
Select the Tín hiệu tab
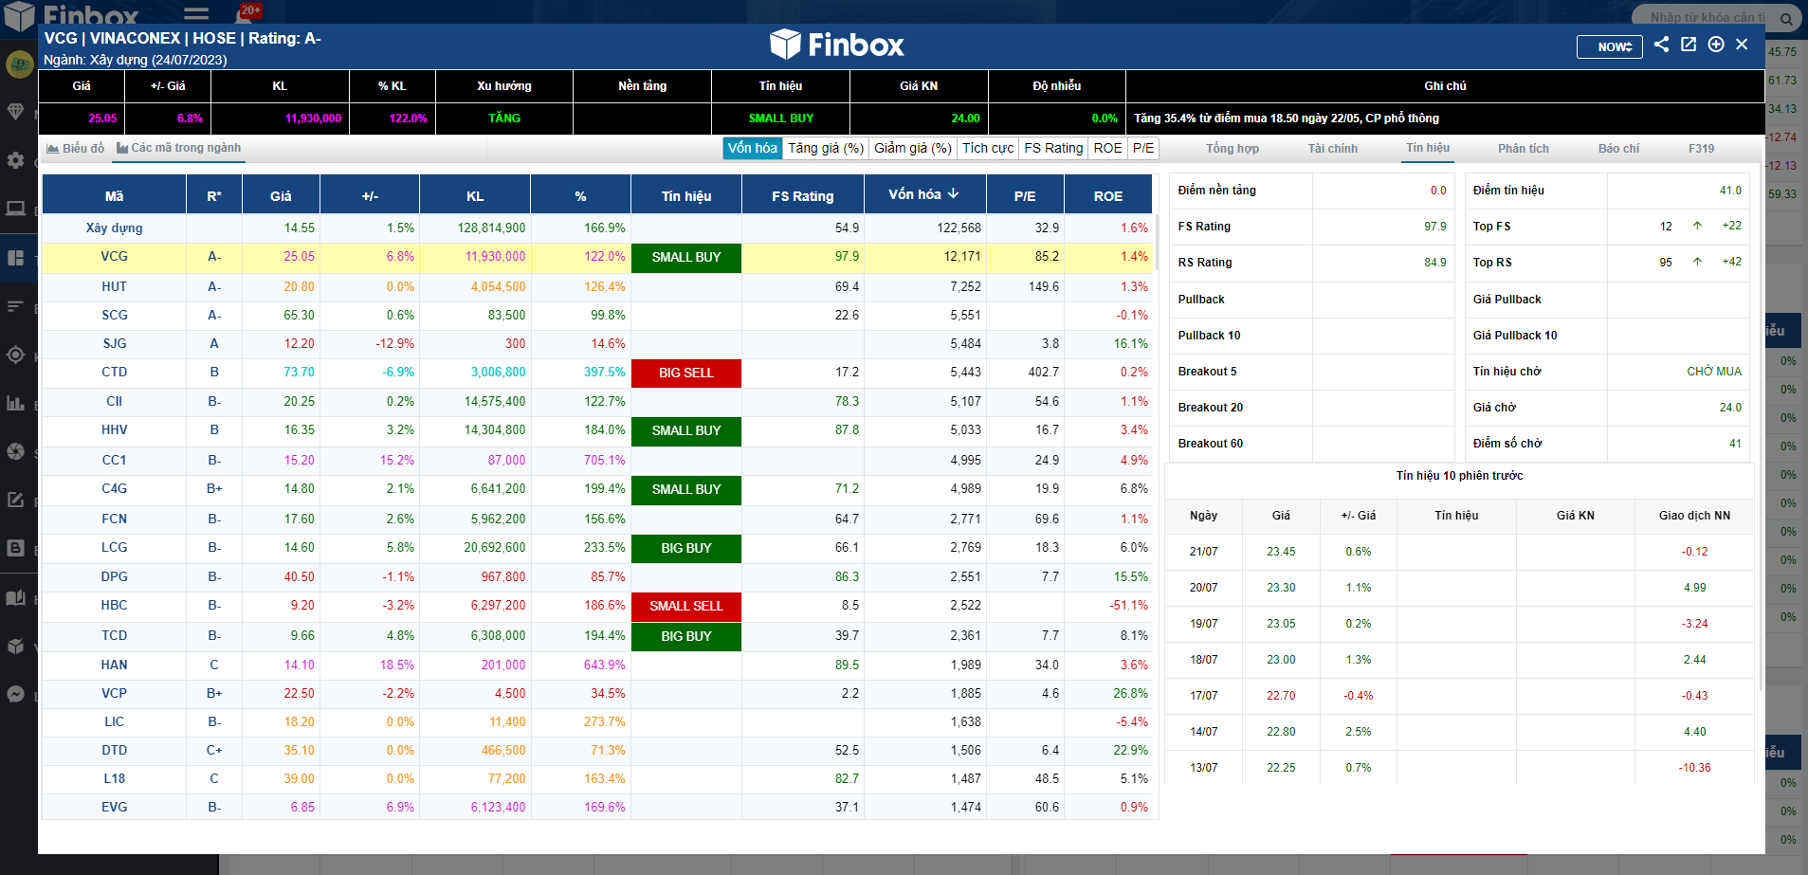pos(1428,148)
